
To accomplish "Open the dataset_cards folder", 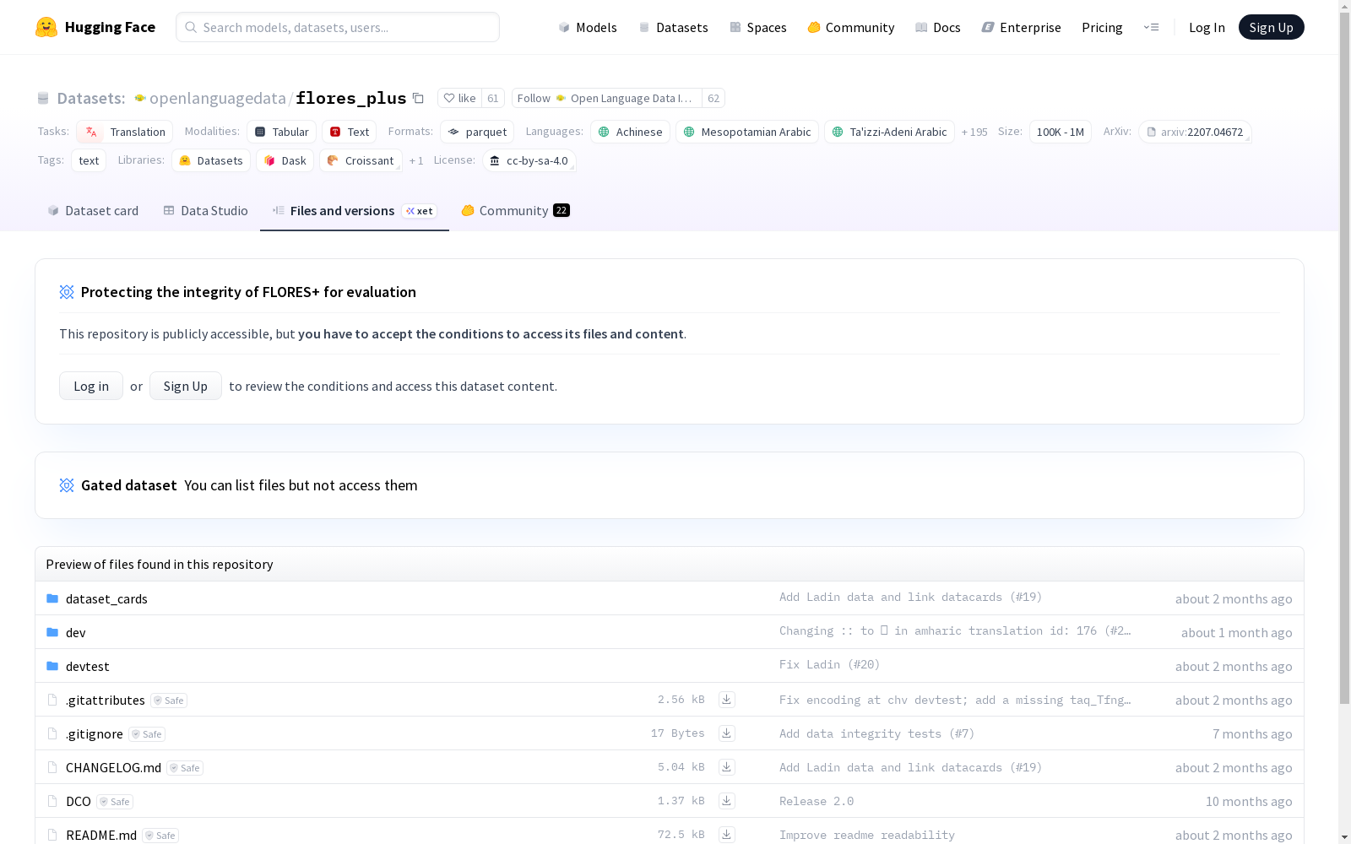I will [106, 598].
